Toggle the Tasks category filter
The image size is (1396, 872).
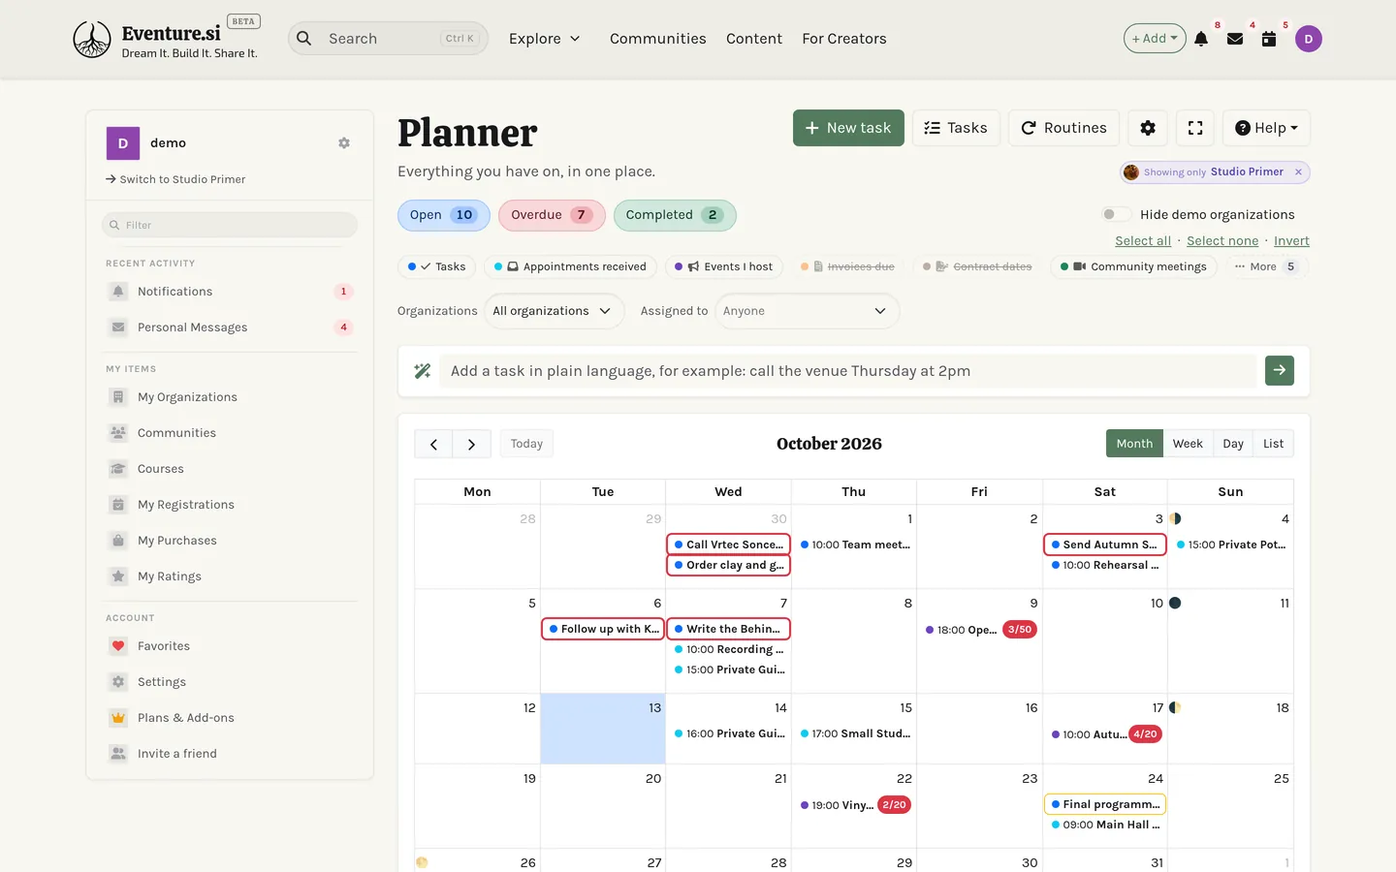point(436,266)
